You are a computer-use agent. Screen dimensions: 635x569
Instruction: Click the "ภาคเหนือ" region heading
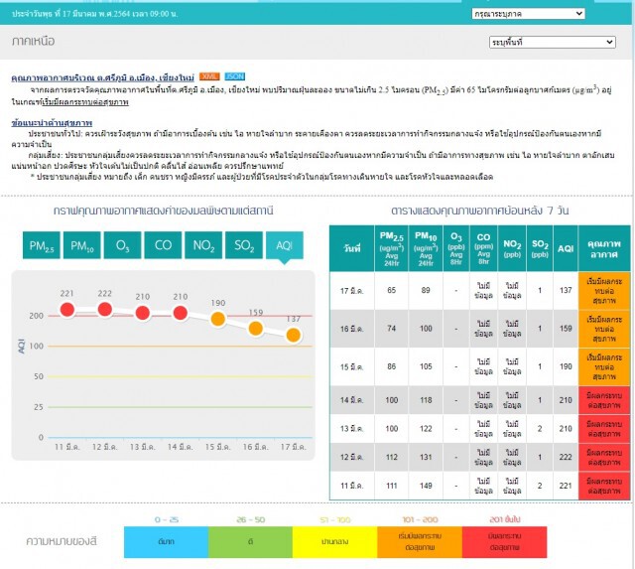pos(33,42)
